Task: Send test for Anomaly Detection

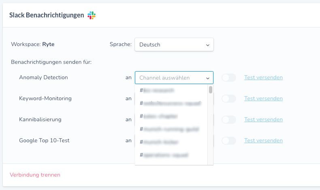Action: point(263,78)
